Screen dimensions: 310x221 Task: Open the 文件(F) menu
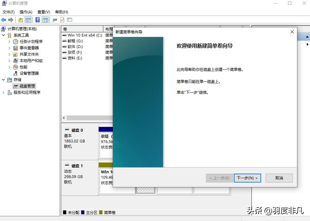9,12
